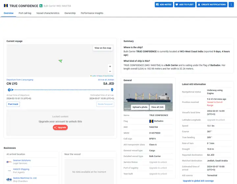Click the TRUE CONFIDENCE page title
The image size is (237, 184).
click(24, 6)
